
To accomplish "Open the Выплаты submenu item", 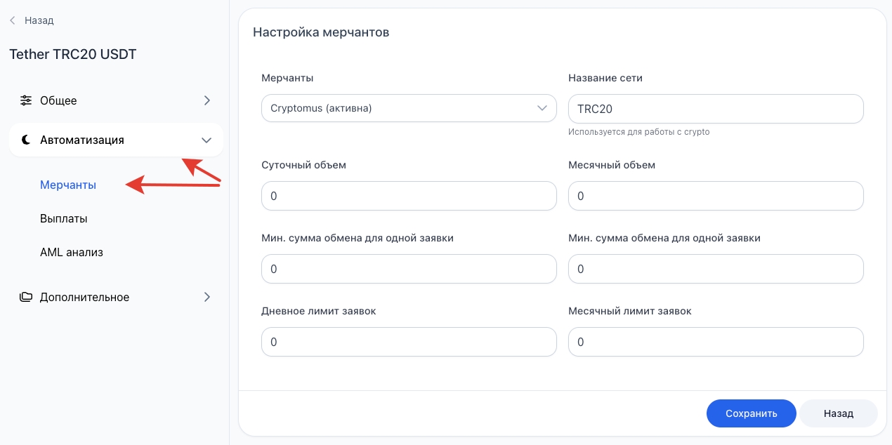I will tap(64, 218).
